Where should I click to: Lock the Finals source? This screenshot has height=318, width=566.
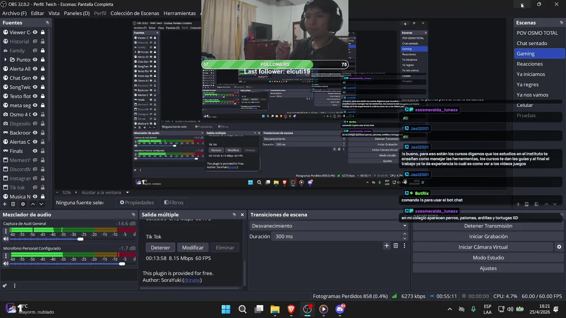tap(42, 151)
